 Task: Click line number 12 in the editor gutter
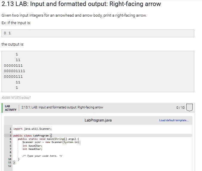click(x=10, y=166)
